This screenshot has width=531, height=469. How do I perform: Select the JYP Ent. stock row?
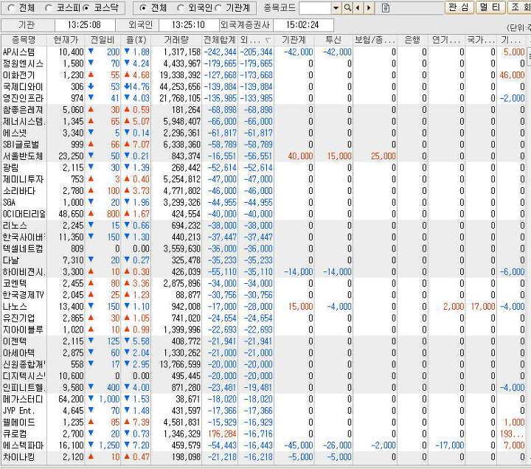[264, 411]
